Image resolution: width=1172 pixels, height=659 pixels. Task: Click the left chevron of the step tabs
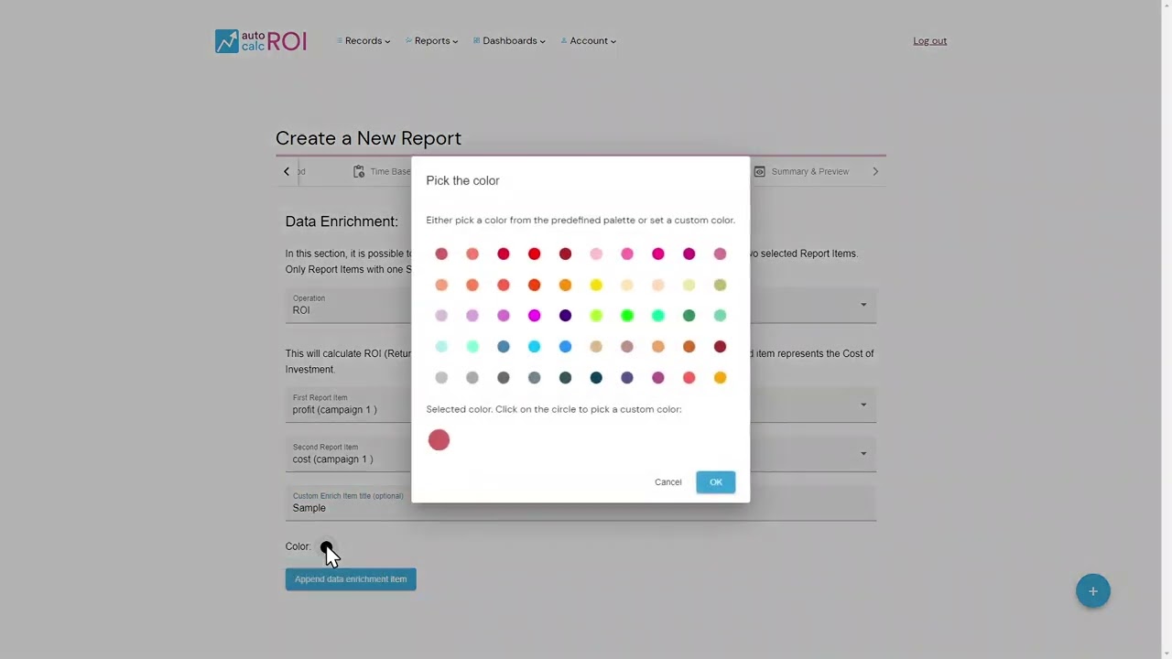point(287,171)
